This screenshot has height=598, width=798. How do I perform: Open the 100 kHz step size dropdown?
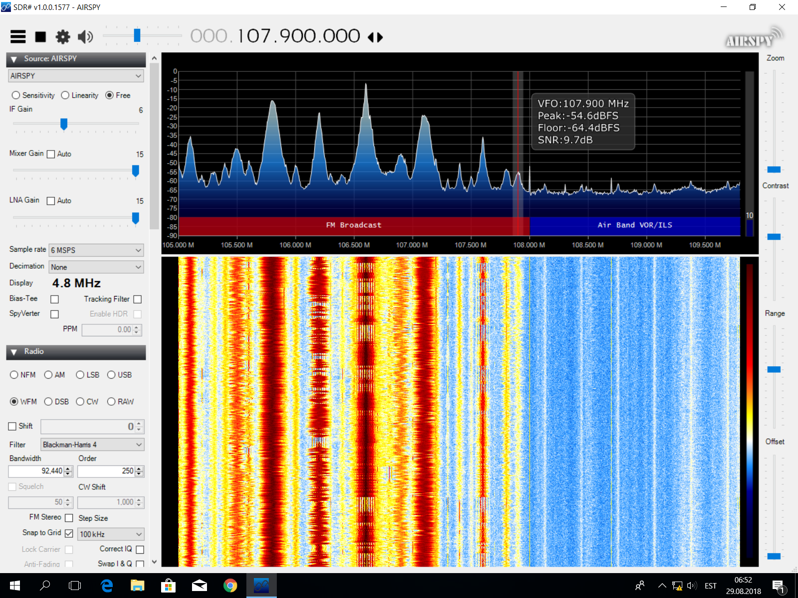click(x=111, y=534)
